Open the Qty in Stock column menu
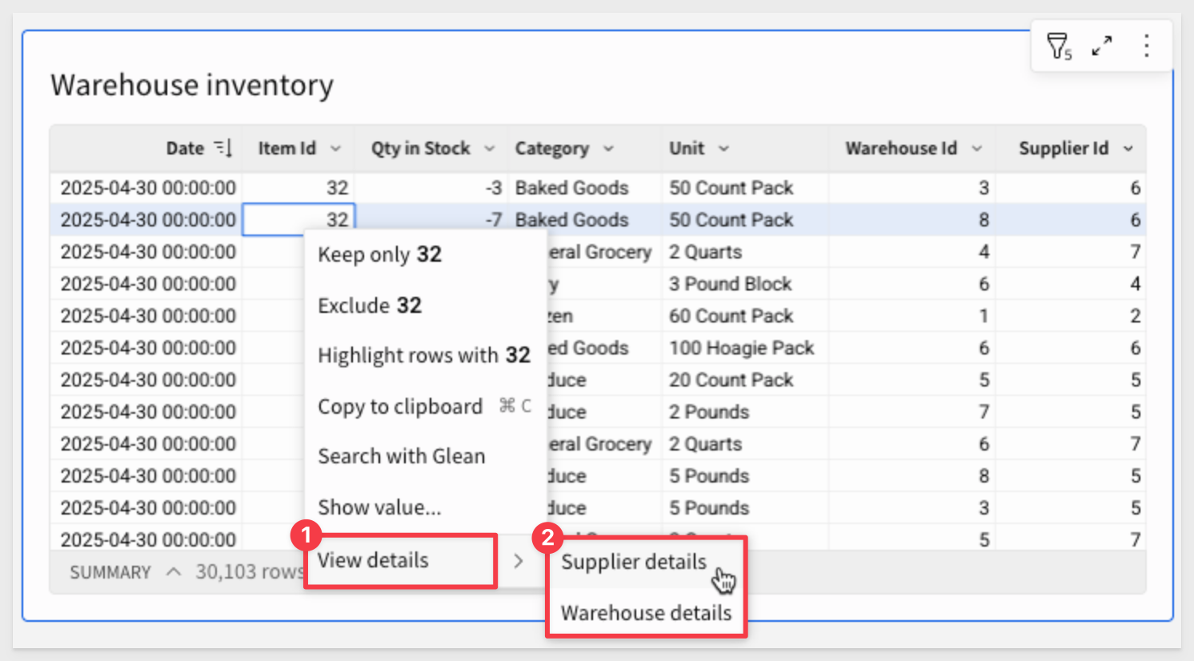 [x=489, y=149]
